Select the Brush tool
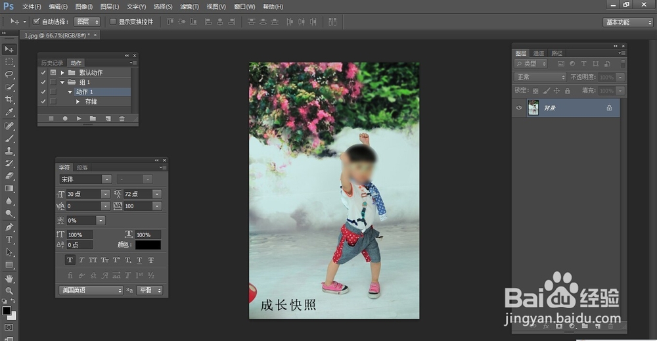The height and width of the screenshot is (341, 657). pos(9,138)
